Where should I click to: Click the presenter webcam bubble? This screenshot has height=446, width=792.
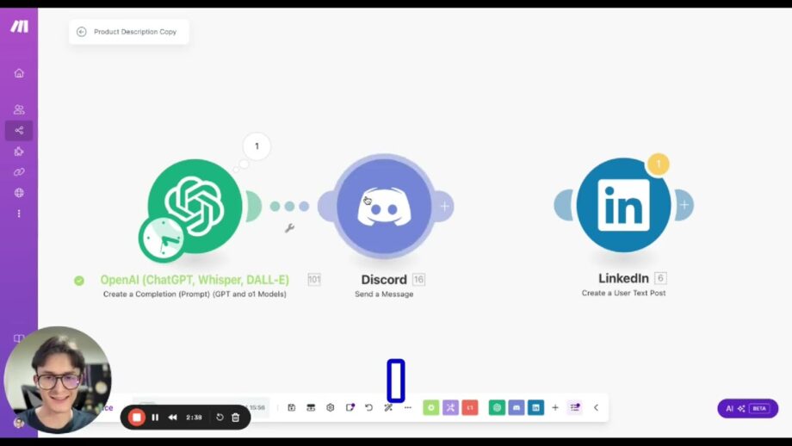pyautogui.click(x=58, y=380)
